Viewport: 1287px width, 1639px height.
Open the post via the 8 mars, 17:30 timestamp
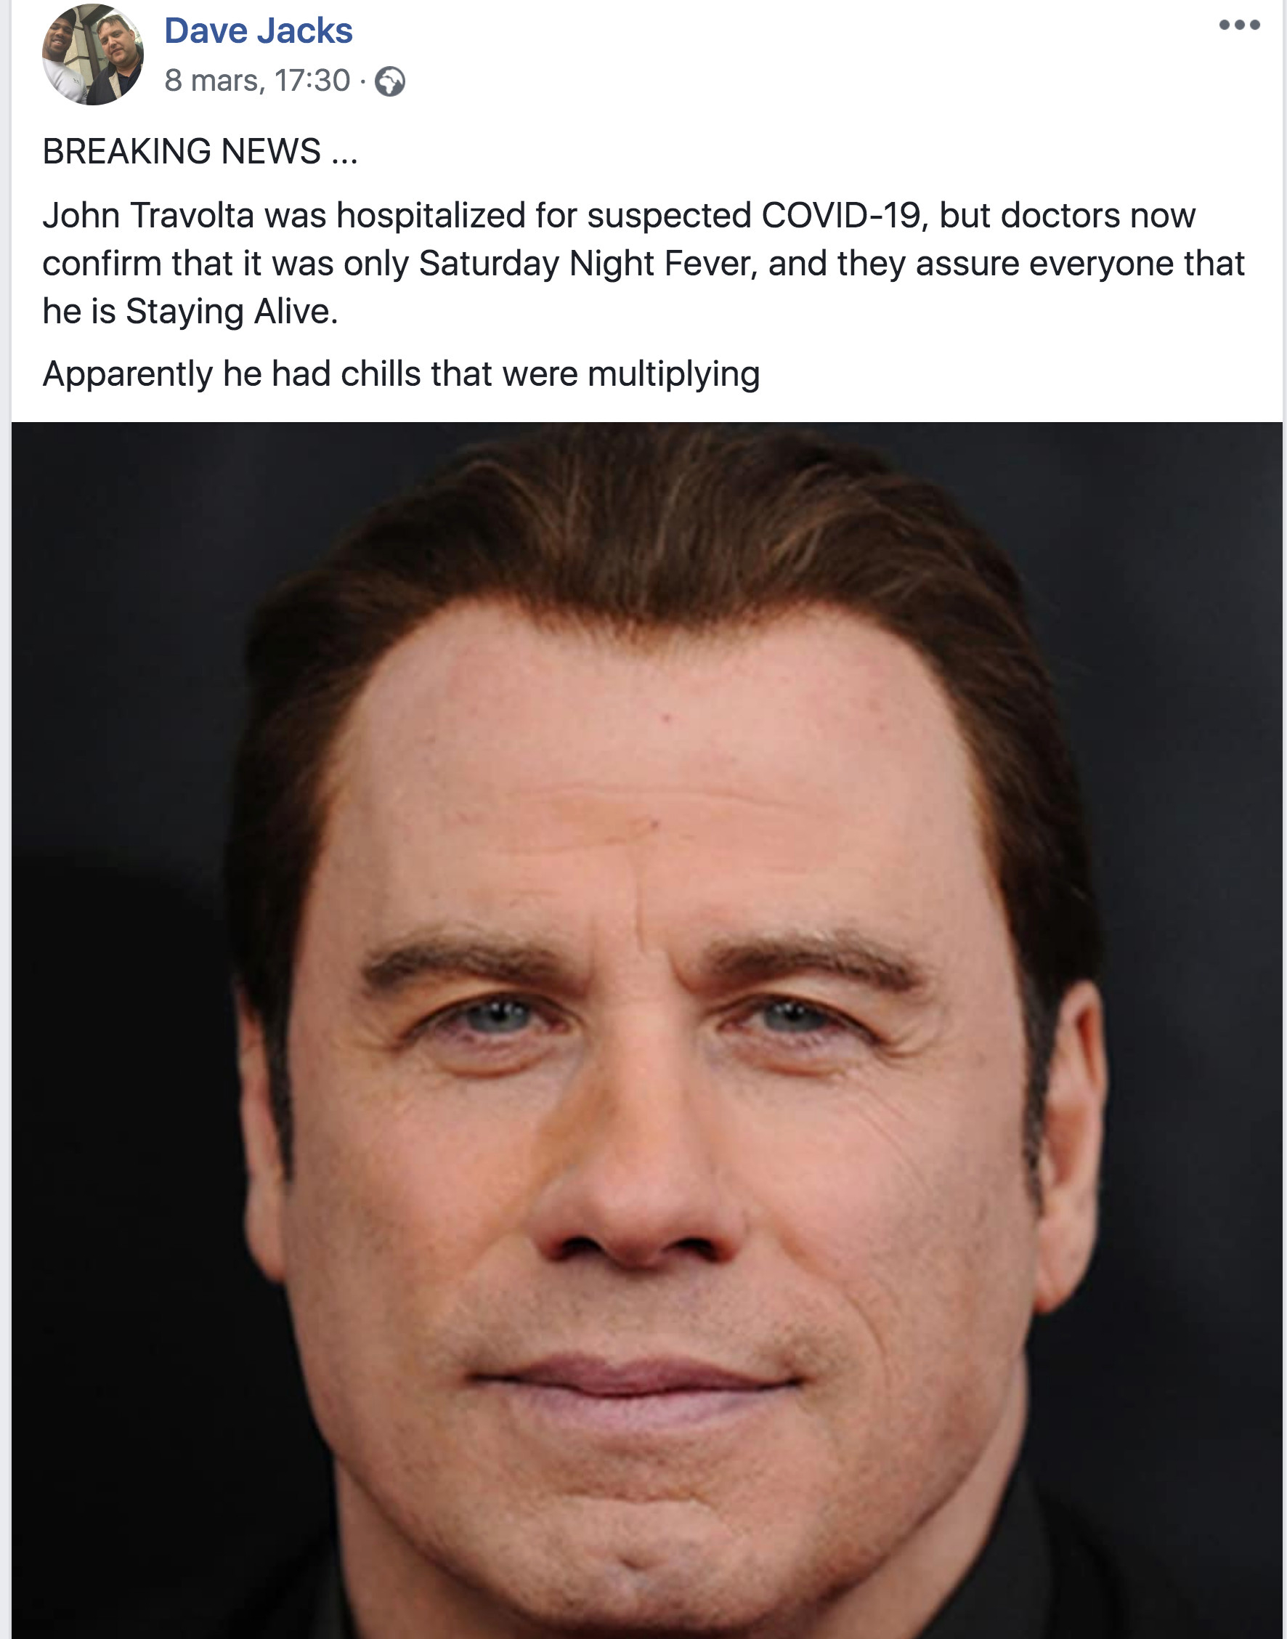(257, 81)
